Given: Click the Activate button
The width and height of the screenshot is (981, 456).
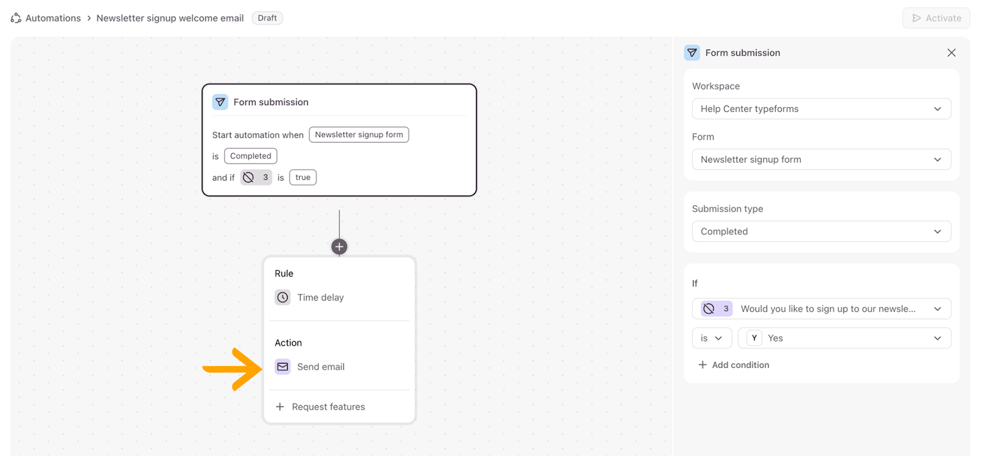Looking at the screenshot, I should pyautogui.click(x=936, y=18).
